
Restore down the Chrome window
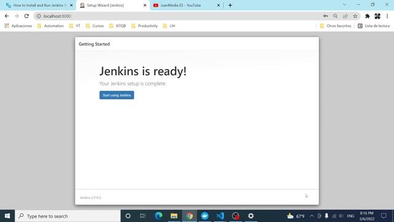[x=372, y=4]
